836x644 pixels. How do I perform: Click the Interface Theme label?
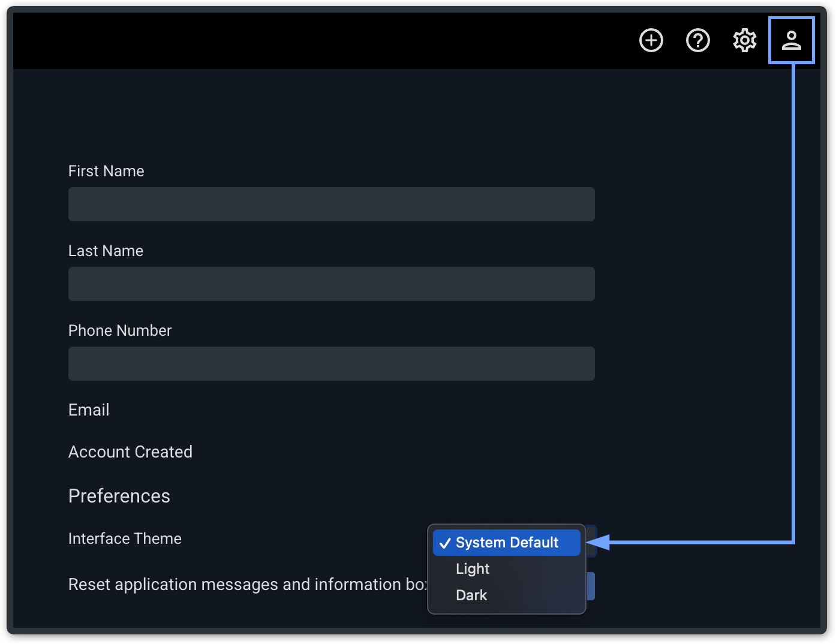coord(125,539)
